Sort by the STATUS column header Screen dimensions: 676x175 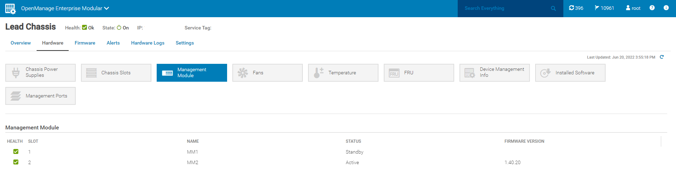coord(353,141)
